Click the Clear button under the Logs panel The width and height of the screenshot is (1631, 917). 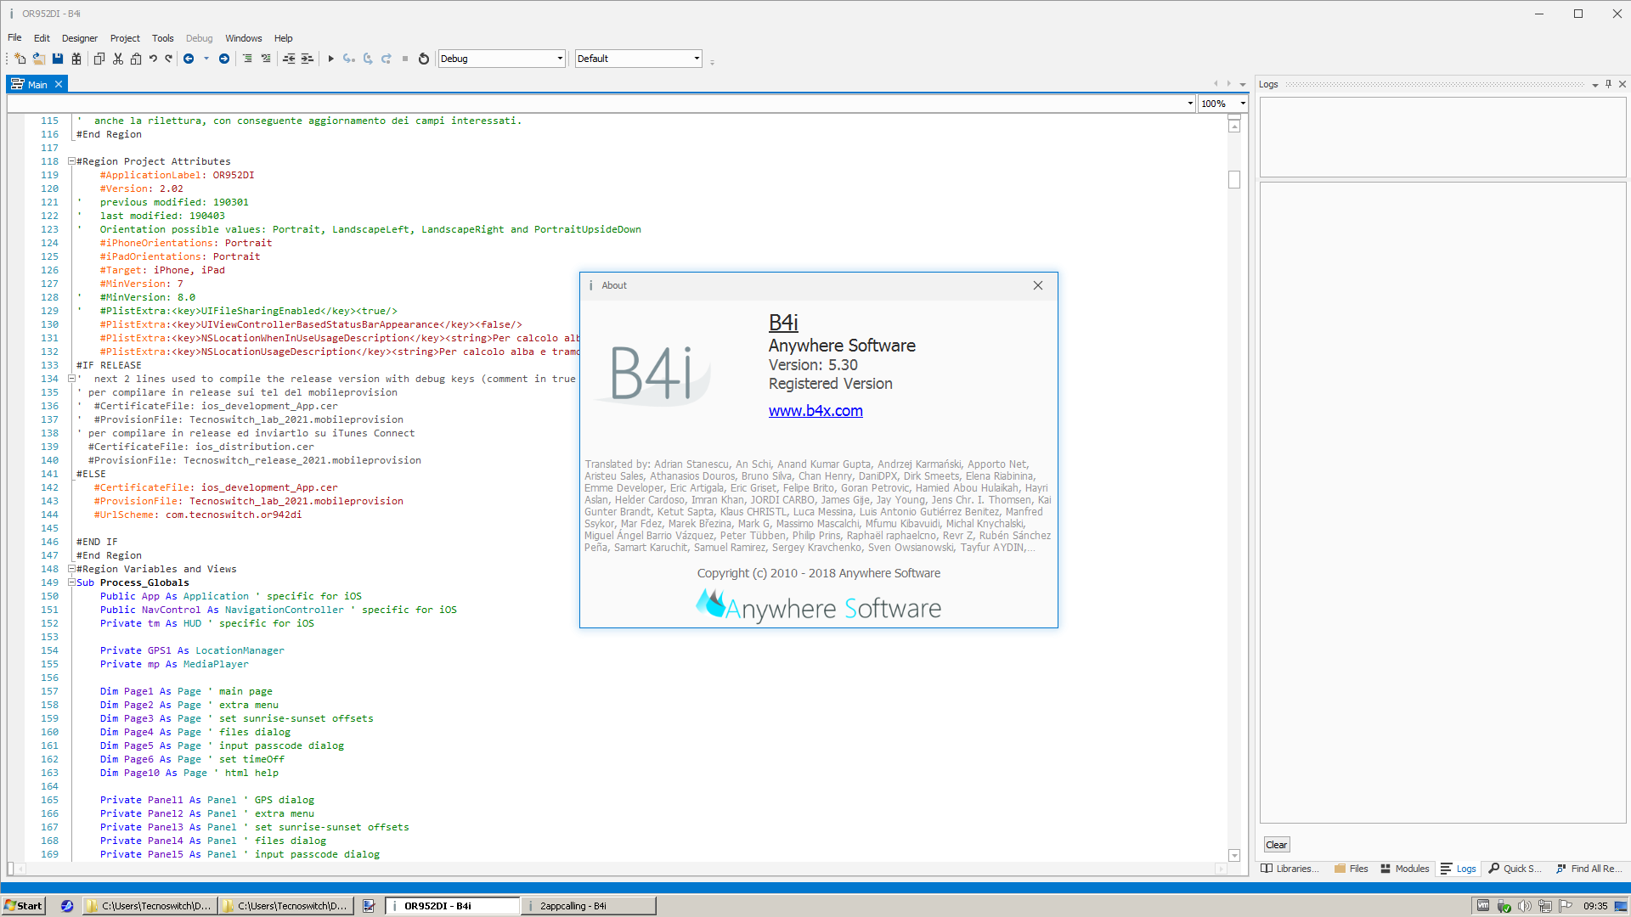(x=1275, y=844)
